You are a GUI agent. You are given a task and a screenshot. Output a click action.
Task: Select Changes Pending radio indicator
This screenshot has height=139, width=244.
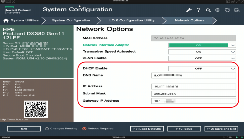tap(47, 129)
